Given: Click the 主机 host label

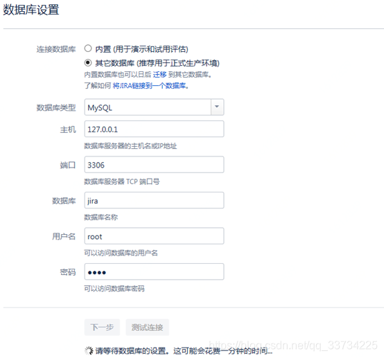Looking at the screenshot, I should (x=68, y=129).
